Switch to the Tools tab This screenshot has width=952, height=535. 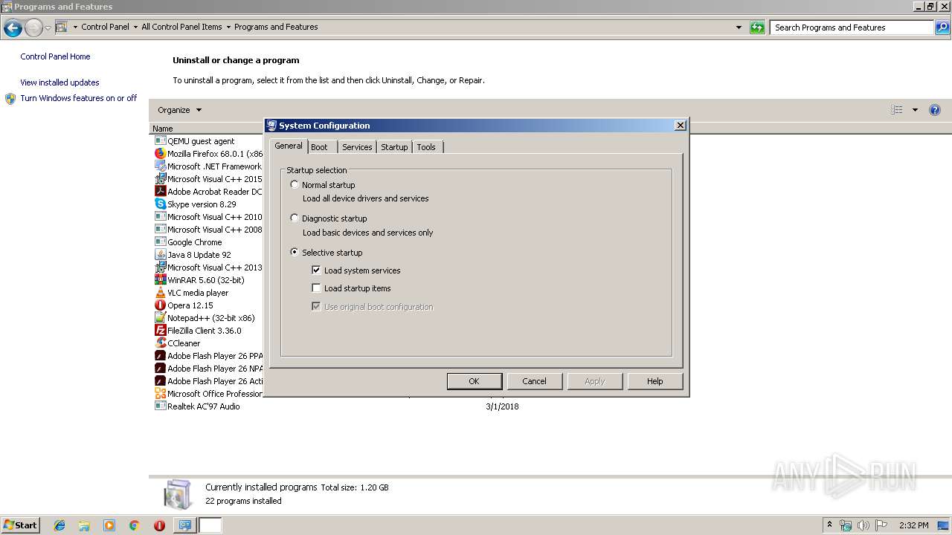(428, 147)
